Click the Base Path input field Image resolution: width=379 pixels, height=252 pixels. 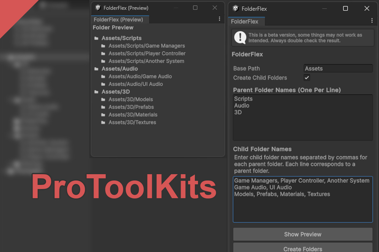[338, 68]
